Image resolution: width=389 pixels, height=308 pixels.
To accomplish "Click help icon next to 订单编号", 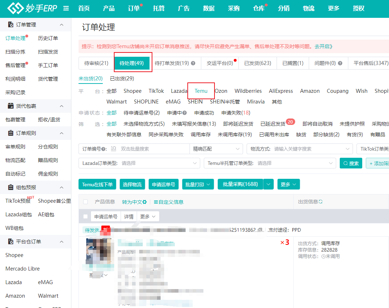I will click(x=103, y=149).
